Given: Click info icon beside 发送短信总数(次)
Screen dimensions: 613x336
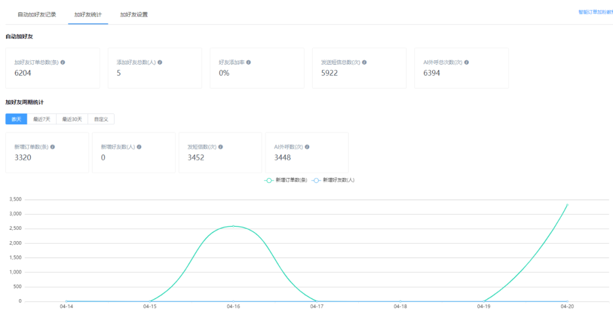Looking at the screenshot, I should pyautogui.click(x=364, y=62).
